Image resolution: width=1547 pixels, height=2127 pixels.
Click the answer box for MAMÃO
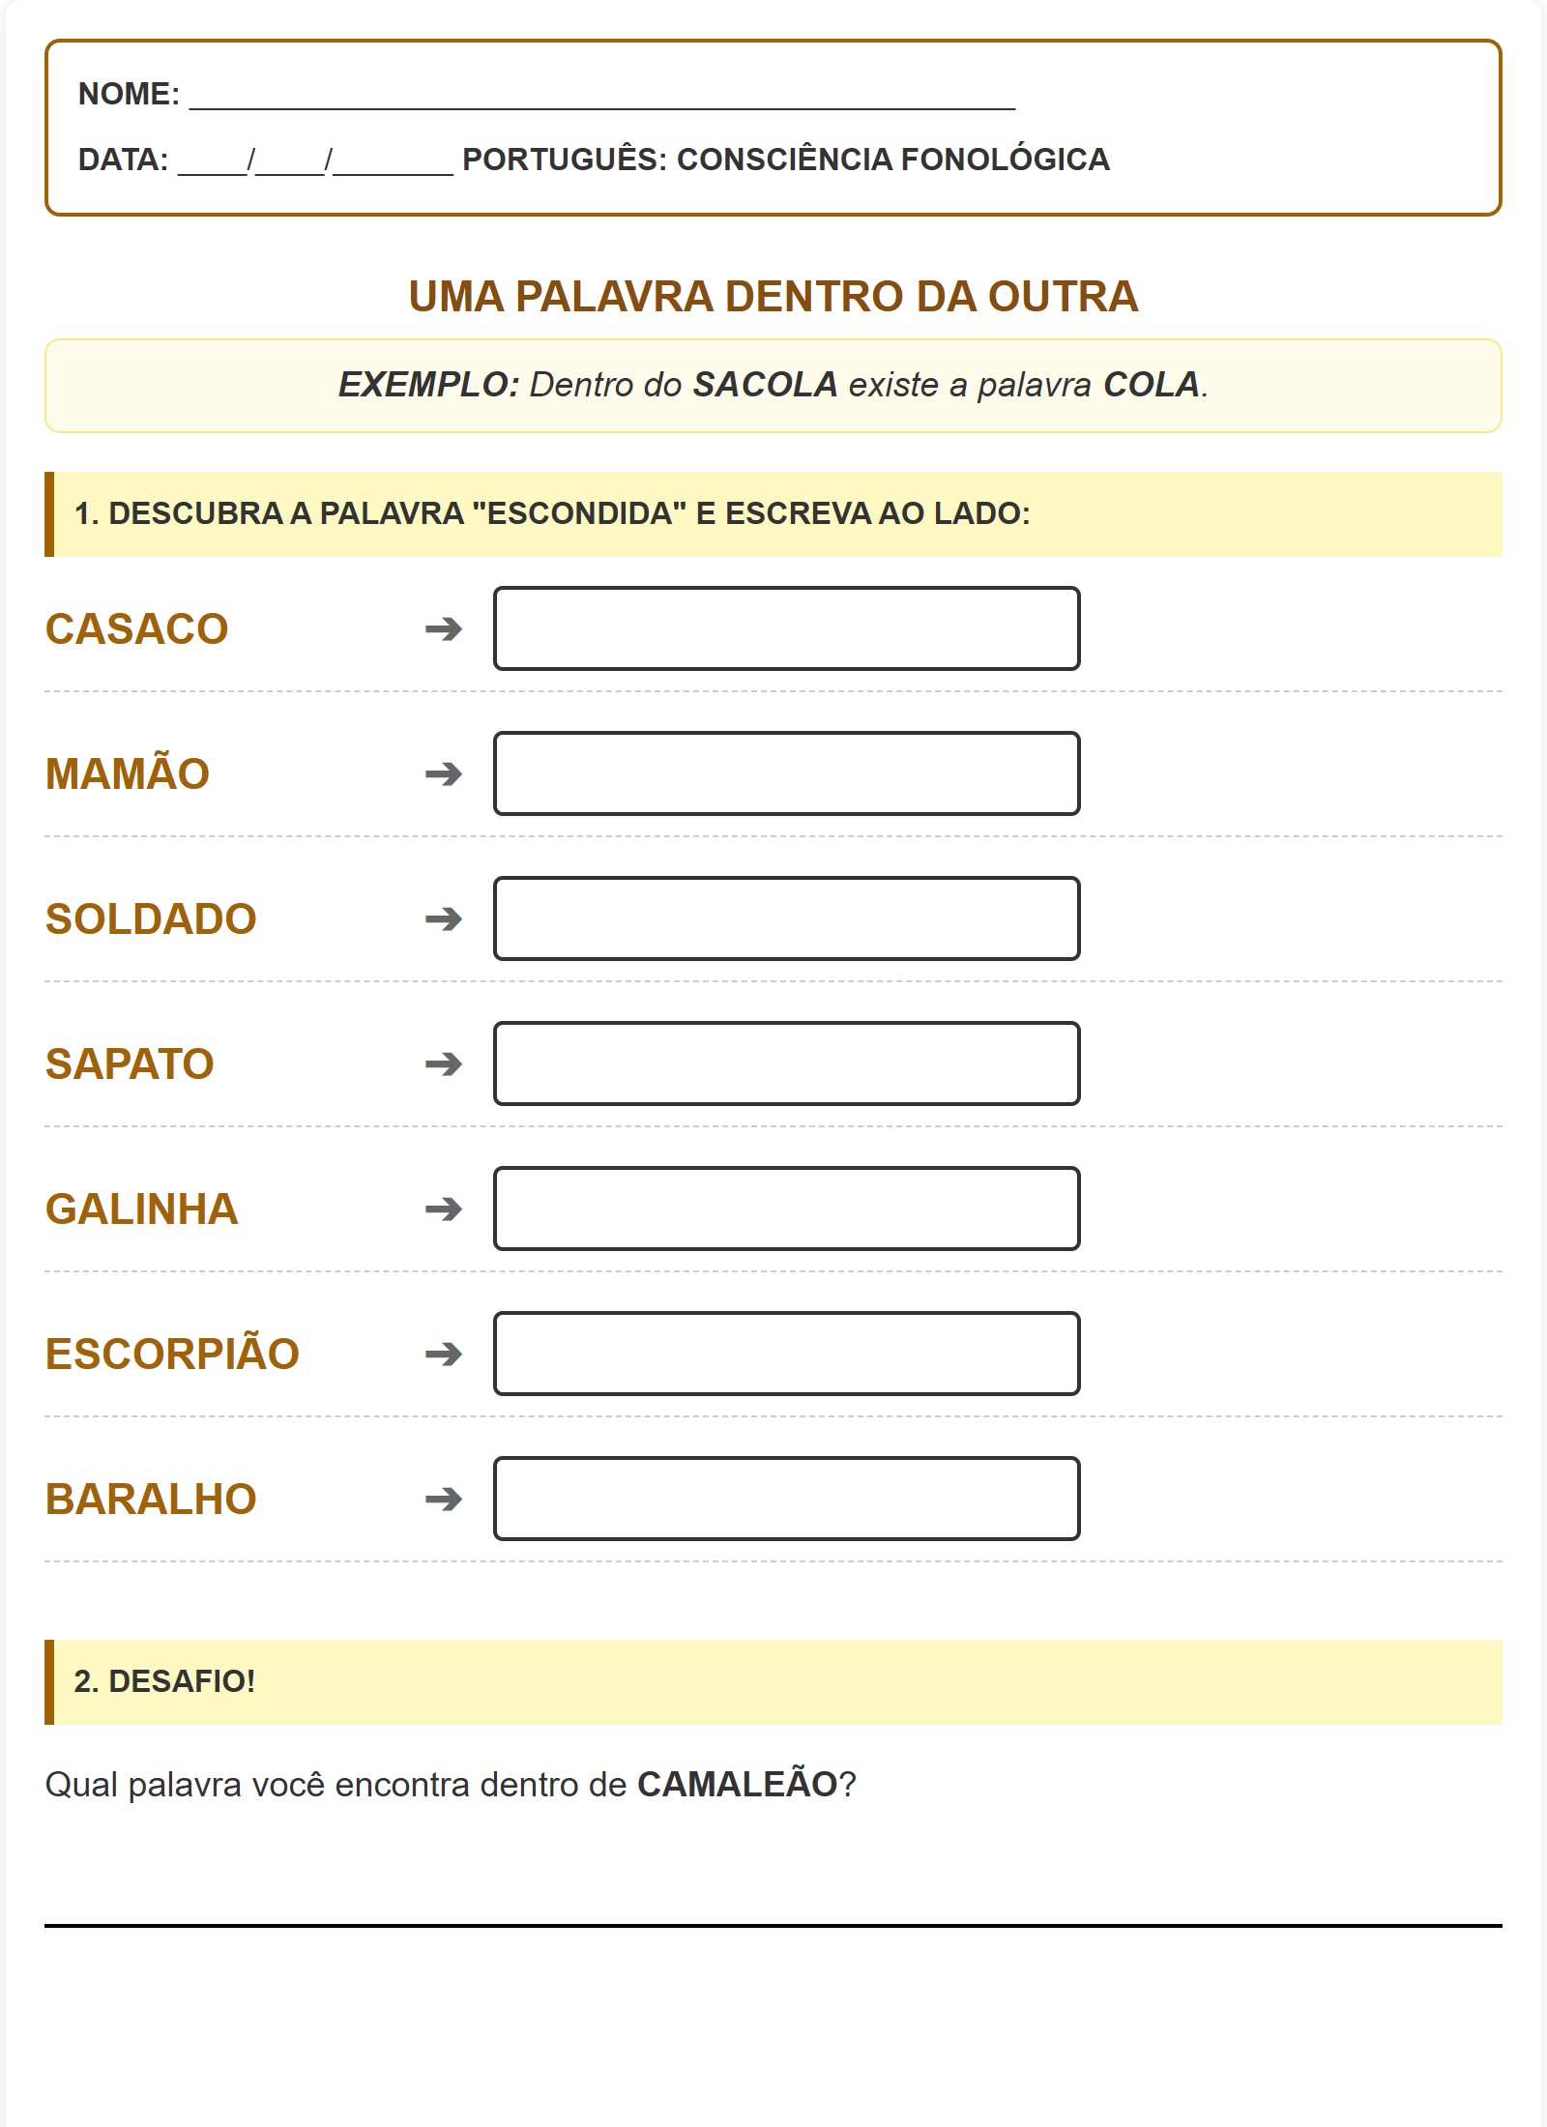tap(786, 773)
